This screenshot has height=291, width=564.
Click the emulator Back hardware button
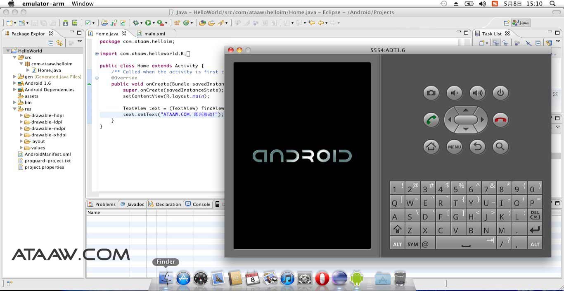click(477, 146)
